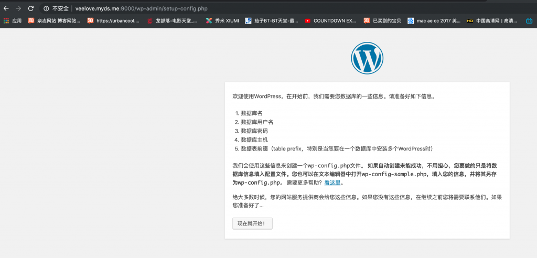The width and height of the screenshot is (537, 258).
Task: Open the 龙部落-电影天堂 bookmark
Action: point(172,20)
